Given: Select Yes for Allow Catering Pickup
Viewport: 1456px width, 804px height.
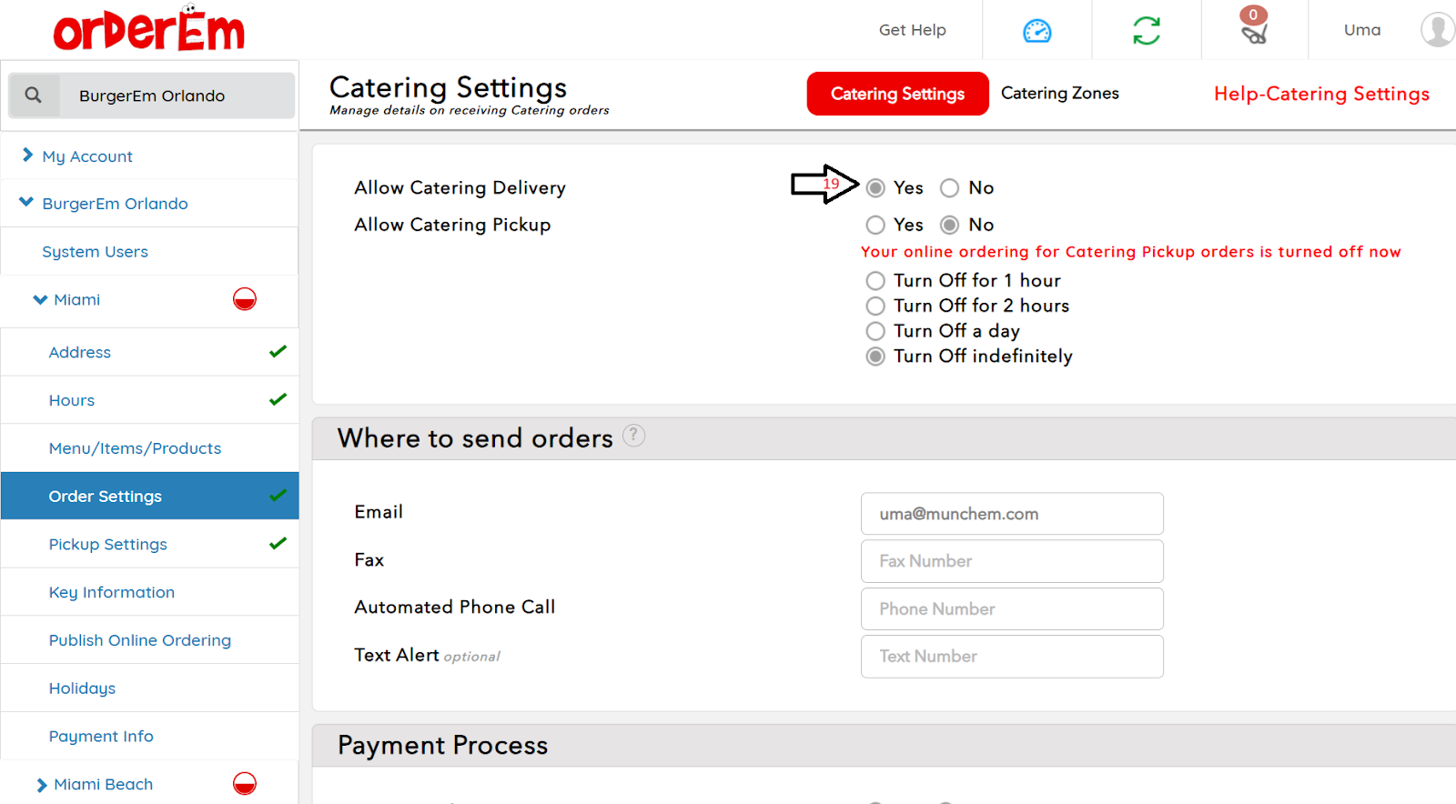Looking at the screenshot, I should point(875,225).
